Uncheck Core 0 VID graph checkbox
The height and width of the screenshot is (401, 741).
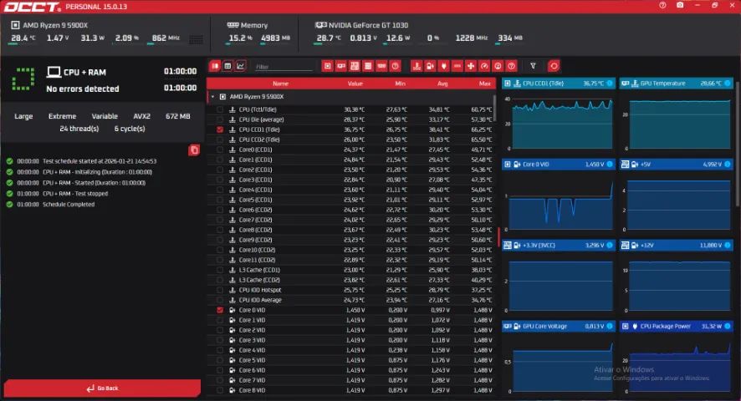220,310
